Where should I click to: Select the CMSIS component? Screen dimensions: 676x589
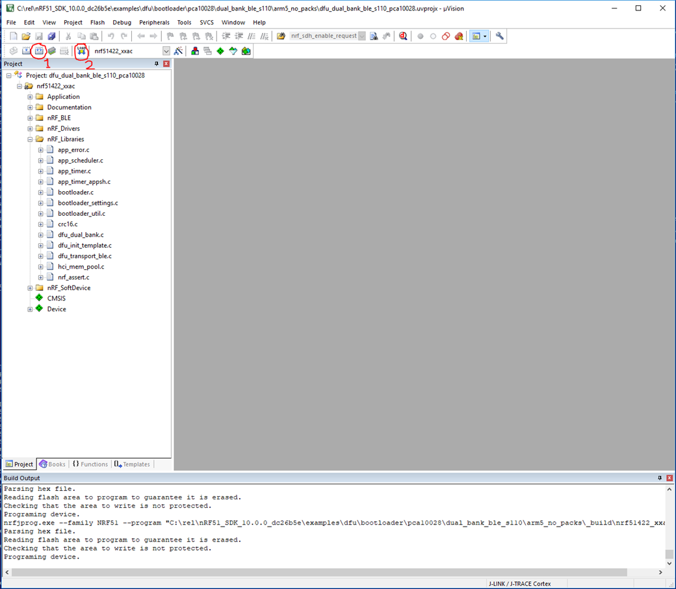57,298
